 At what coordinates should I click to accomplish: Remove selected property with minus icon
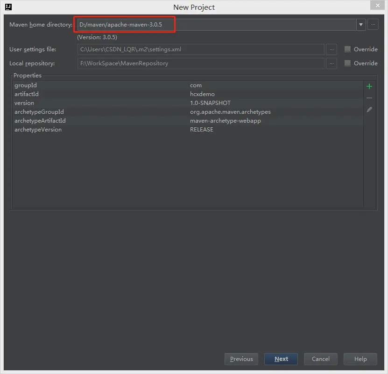[x=369, y=98]
